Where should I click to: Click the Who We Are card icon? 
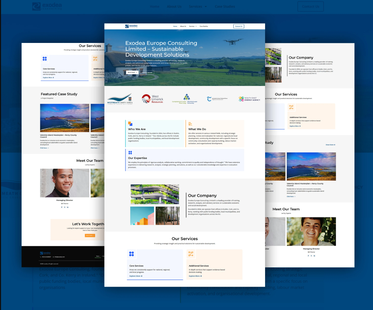[130, 124]
